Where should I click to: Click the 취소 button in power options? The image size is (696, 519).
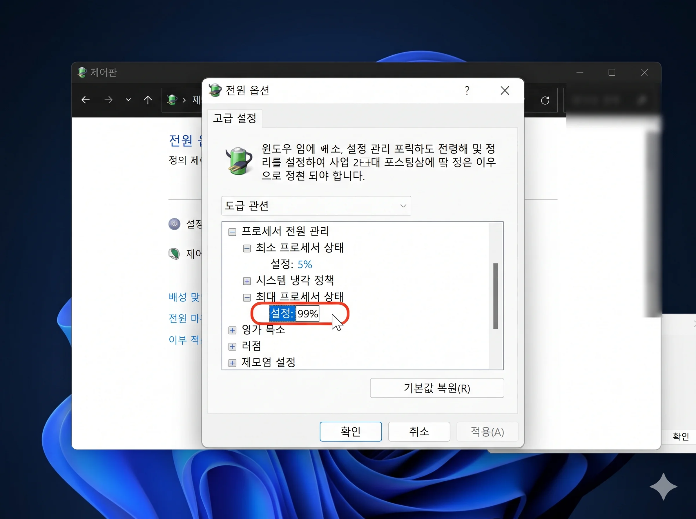419,431
